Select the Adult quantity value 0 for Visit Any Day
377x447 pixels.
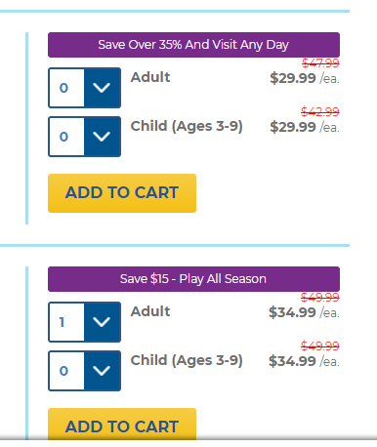(x=66, y=88)
